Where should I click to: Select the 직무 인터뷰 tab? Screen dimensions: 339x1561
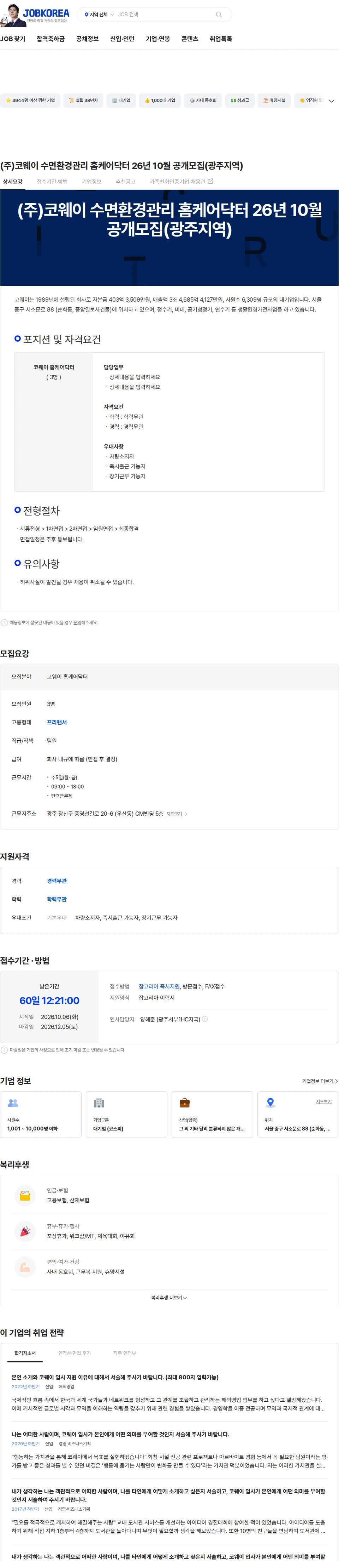125,1353
